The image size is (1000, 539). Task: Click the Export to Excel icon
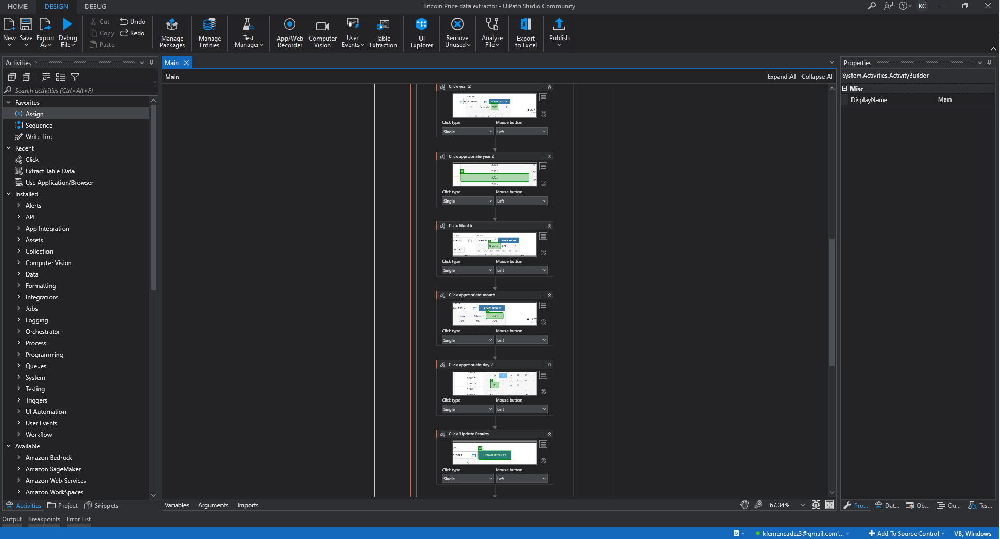525,33
